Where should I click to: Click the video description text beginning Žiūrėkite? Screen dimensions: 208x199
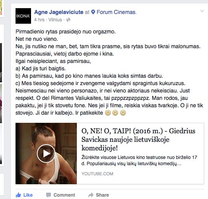(139, 161)
